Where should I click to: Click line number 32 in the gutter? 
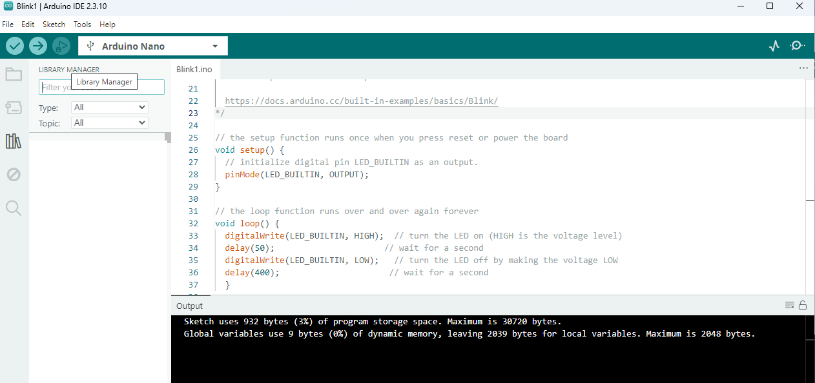(192, 224)
